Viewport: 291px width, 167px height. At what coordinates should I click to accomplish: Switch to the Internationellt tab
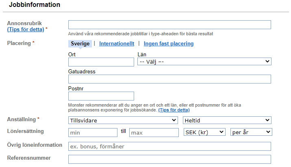(x=117, y=44)
